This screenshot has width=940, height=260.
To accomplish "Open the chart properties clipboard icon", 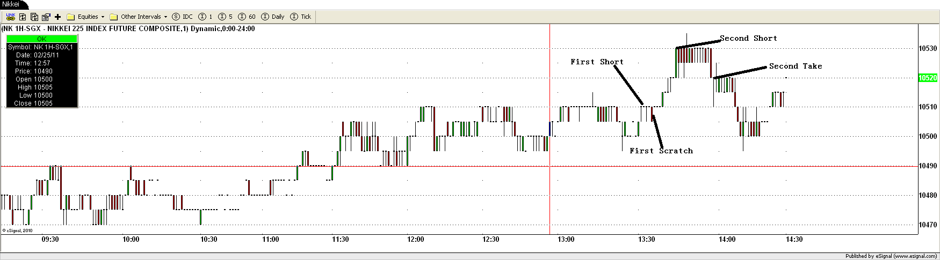I will pyautogui.click(x=46, y=17).
